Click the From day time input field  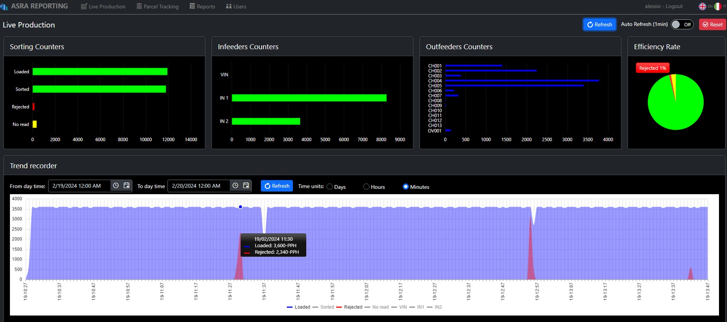[x=79, y=186]
